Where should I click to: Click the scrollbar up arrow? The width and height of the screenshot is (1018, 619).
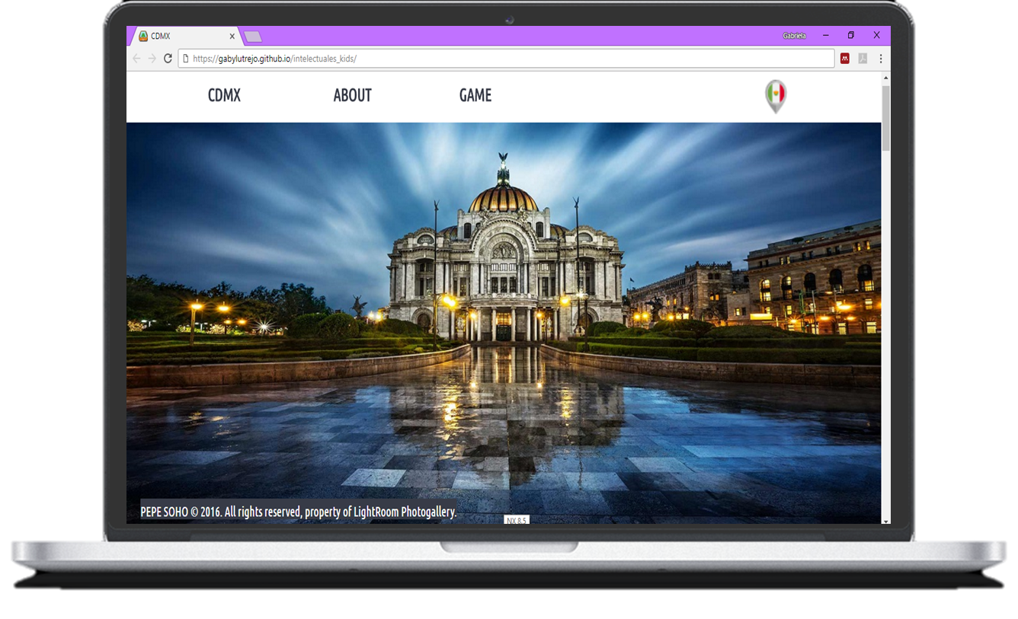[x=885, y=78]
